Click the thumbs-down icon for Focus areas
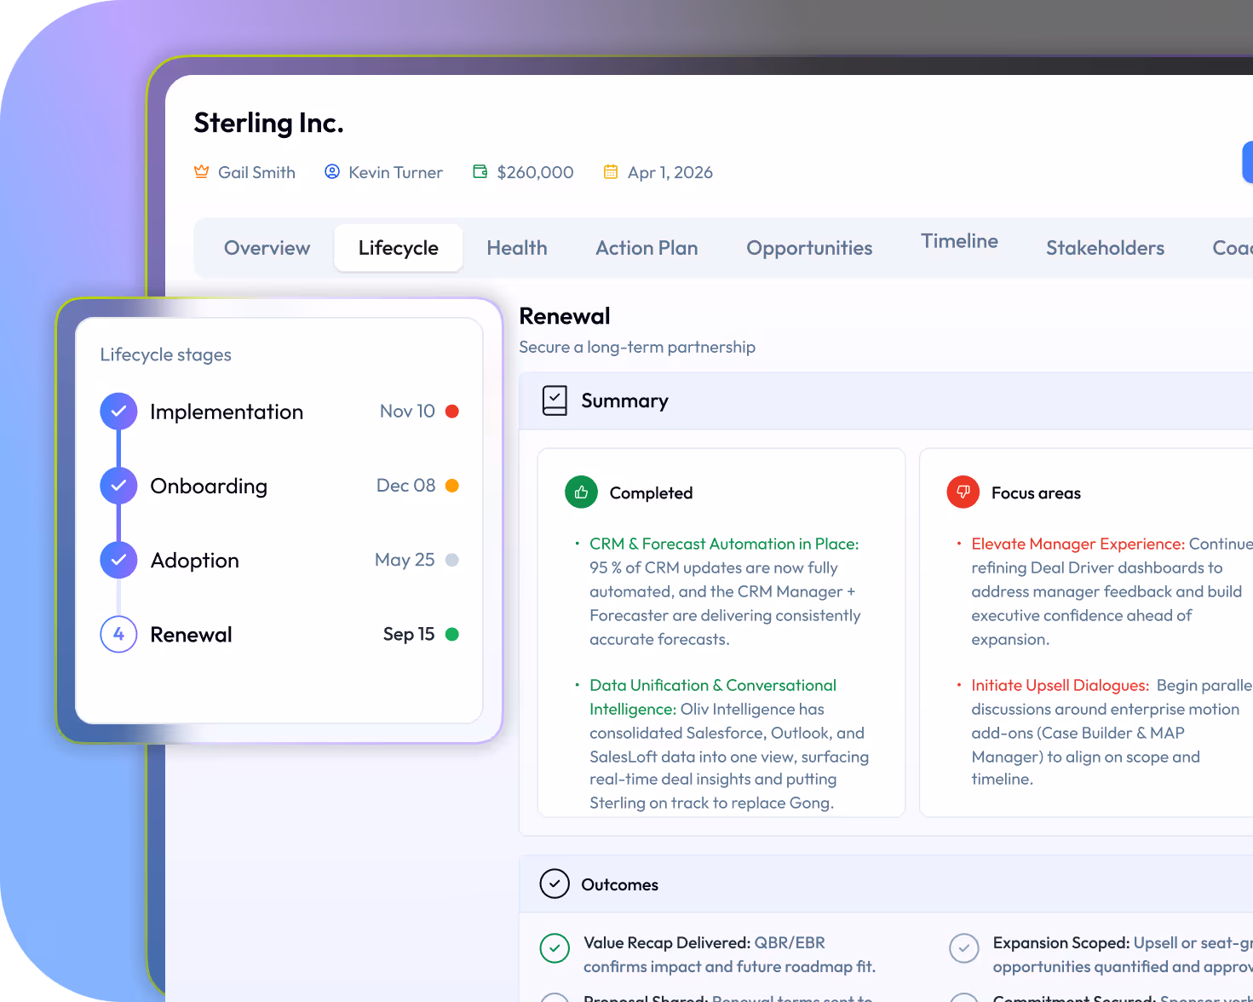The image size is (1253, 1002). coord(963,492)
